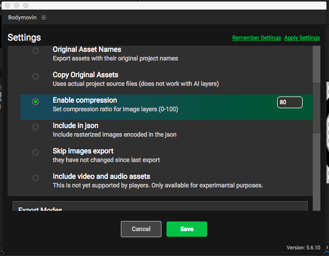Expand the Export Modes section

(x=40, y=208)
